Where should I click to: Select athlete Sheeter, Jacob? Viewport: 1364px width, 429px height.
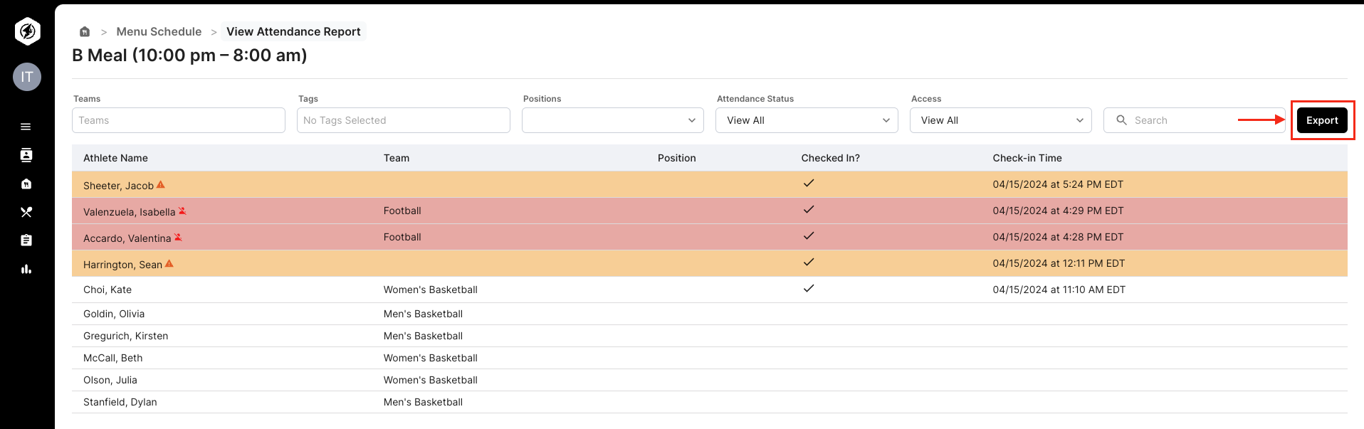click(x=118, y=186)
